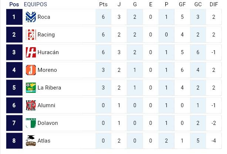The height and width of the screenshot is (154, 227).
Task: Sort table by Pts column header
Action: click(103, 4)
